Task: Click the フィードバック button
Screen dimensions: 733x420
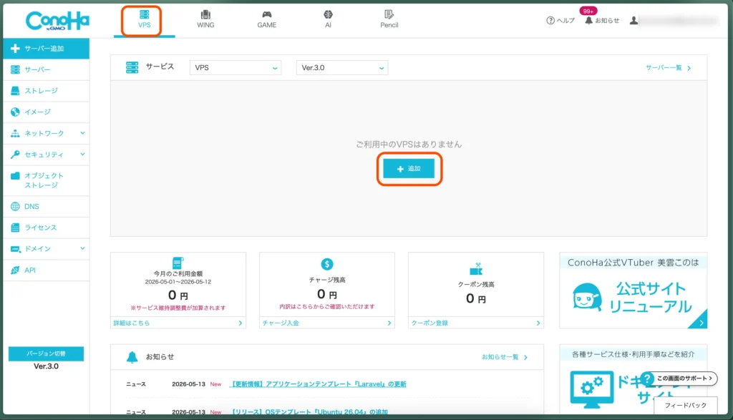Action: (x=685, y=405)
